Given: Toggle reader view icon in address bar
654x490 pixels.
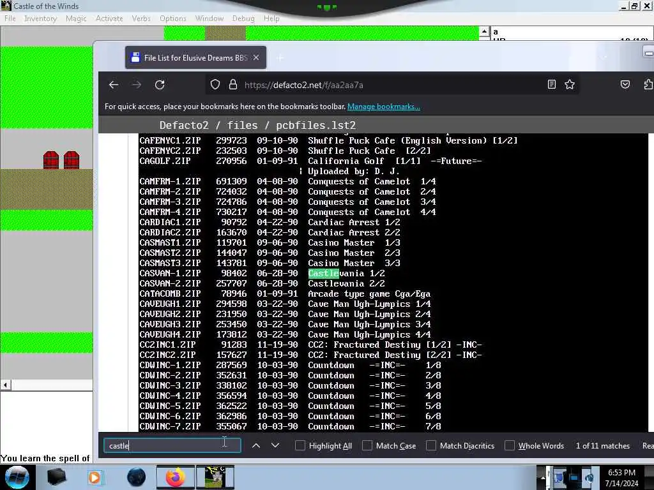Looking at the screenshot, I should point(551,85).
